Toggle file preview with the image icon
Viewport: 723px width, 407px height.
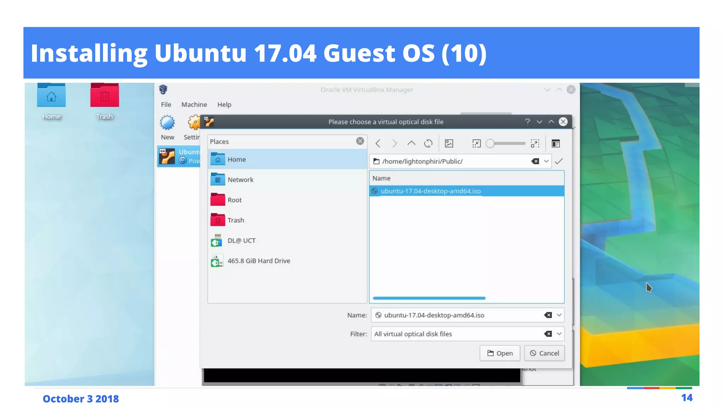click(x=449, y=143)
